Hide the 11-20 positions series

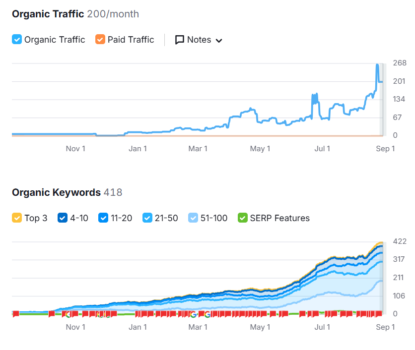point(103,218)
